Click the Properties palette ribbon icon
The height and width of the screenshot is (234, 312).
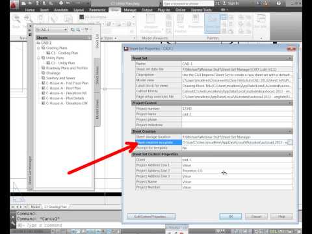pos(196,21)
